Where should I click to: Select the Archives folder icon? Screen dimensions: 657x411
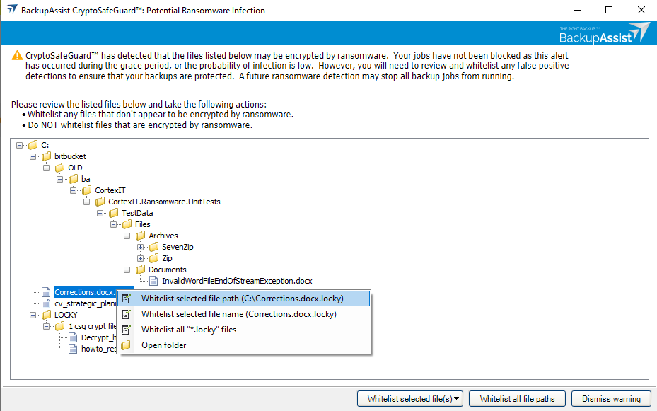pyautogui.click(x=140, y=236)
